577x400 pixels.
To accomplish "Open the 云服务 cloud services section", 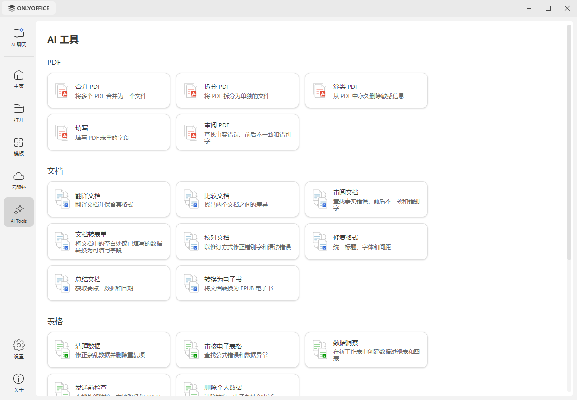I will tap(19, 180).
